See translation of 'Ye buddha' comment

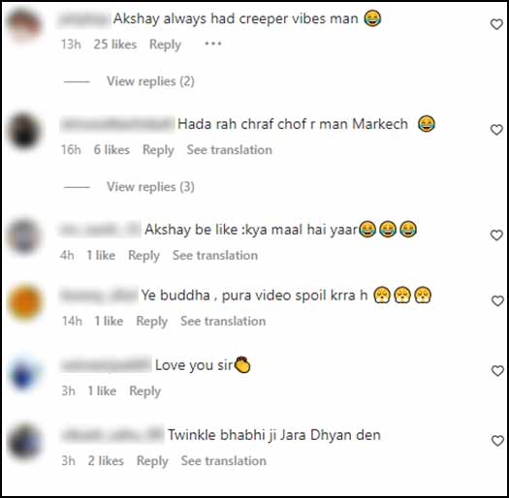click(x=223, y=322)
